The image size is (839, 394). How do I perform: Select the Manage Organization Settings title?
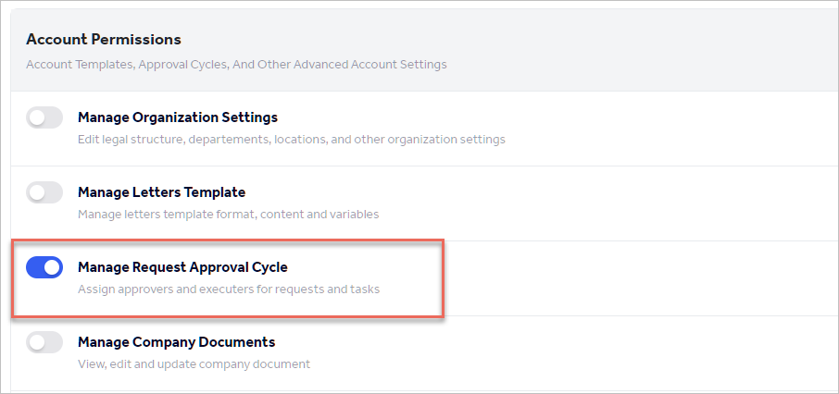click(x=177, y=118)
